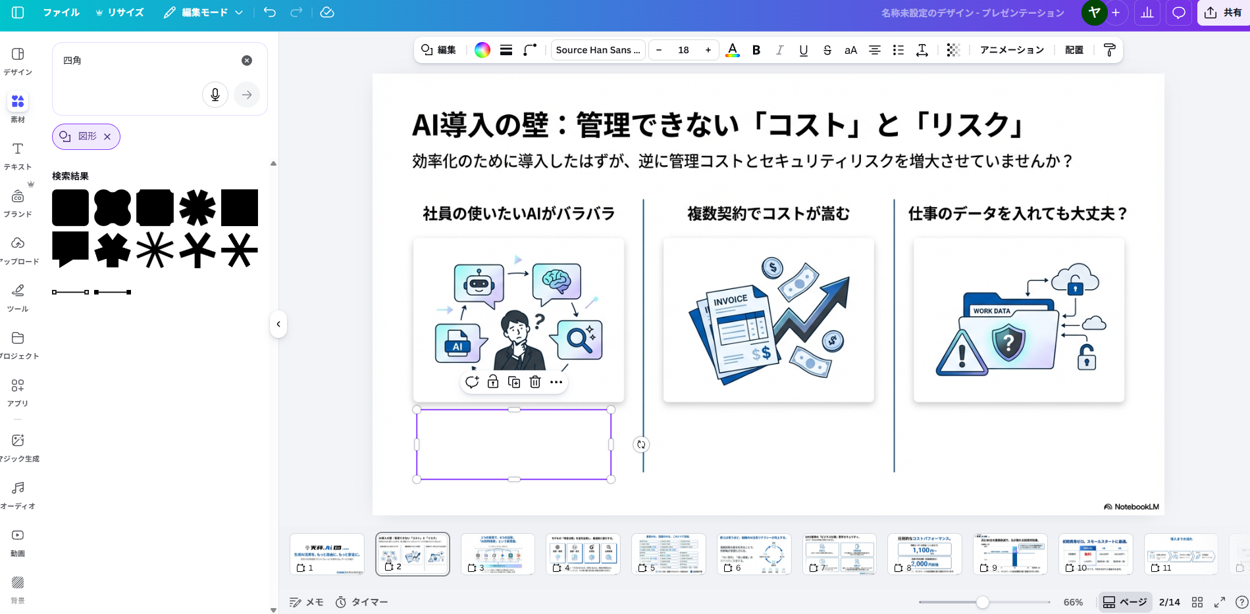Open the アニメーション button
1250x614 pixels.
[1012, 50]
